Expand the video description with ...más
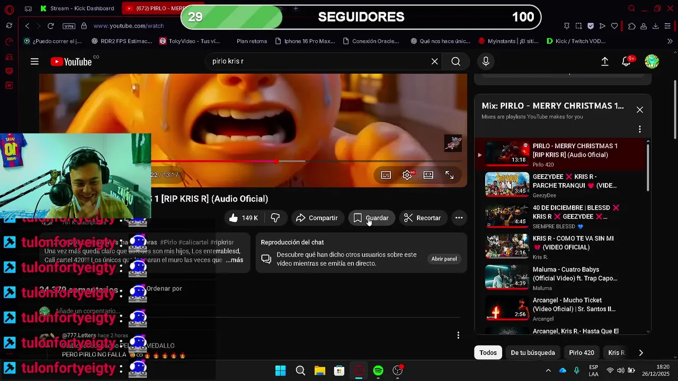678x381 pixels. tap(234, 260)
